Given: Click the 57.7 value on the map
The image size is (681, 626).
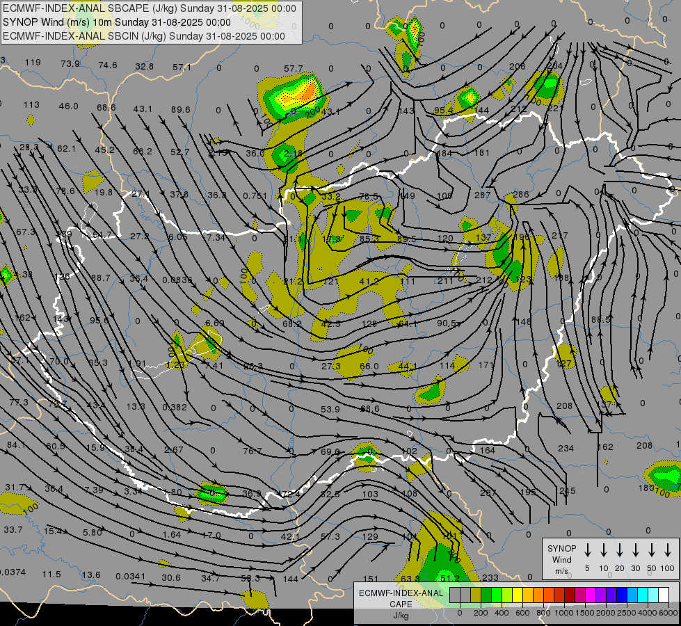Looking at the screenshot, I should tap(293, 69).
